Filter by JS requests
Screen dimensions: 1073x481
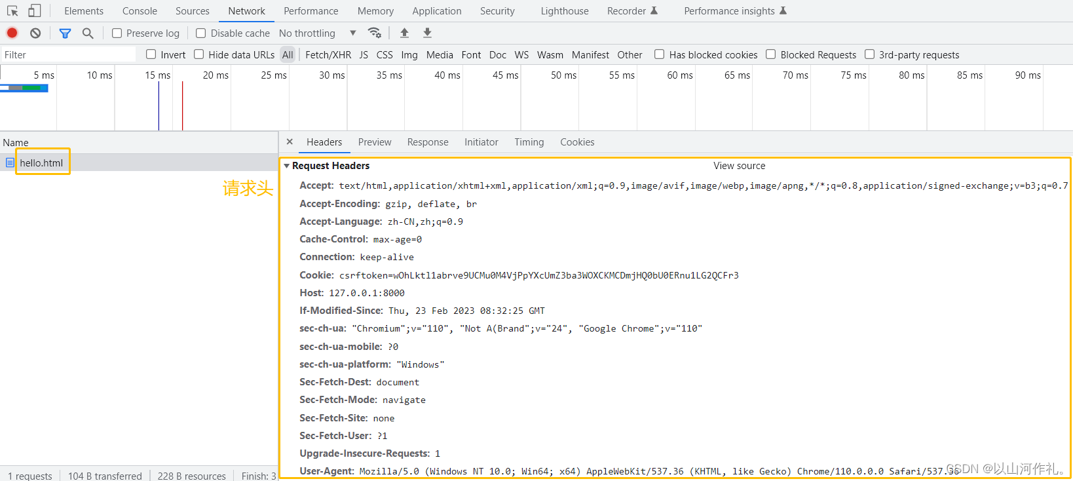tap(364, 55)
